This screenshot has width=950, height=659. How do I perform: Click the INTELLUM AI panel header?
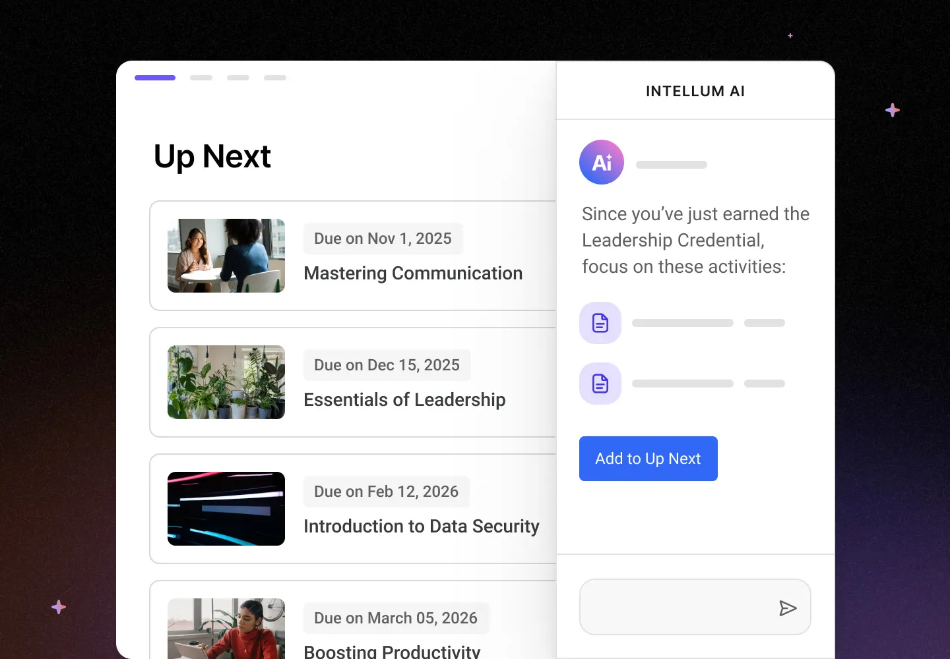click(695, 91)
